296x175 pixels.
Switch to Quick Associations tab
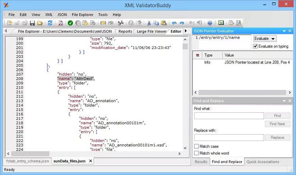(x=263, y=162)
